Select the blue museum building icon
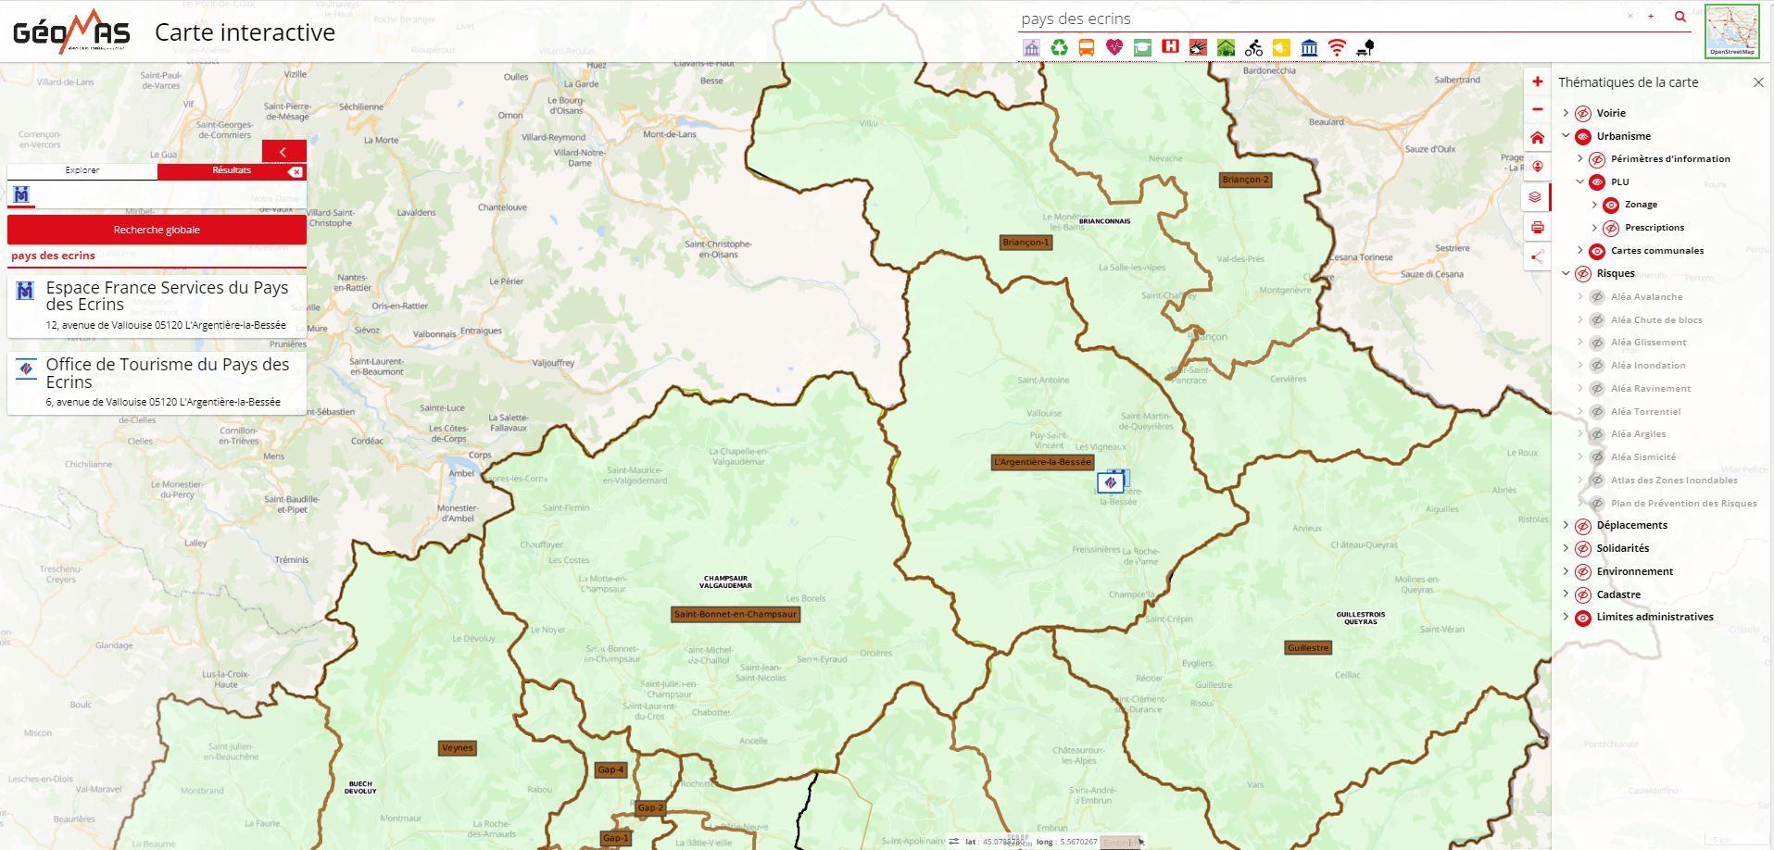The width and height of the screenshot is (1774, 850). pyautogui.click(x=1309, y=47)
